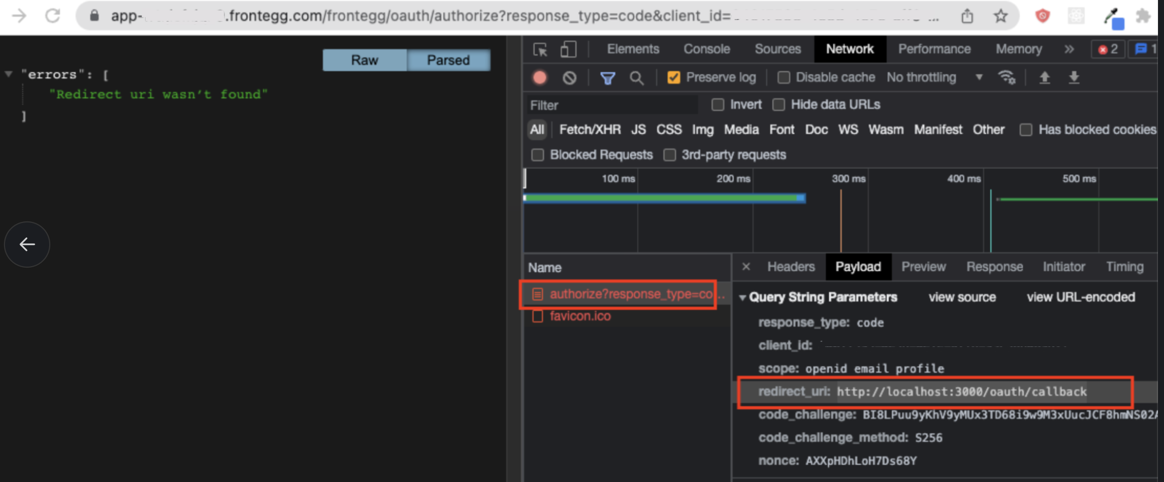Open the No throttling dropdown

coord(934,77)
